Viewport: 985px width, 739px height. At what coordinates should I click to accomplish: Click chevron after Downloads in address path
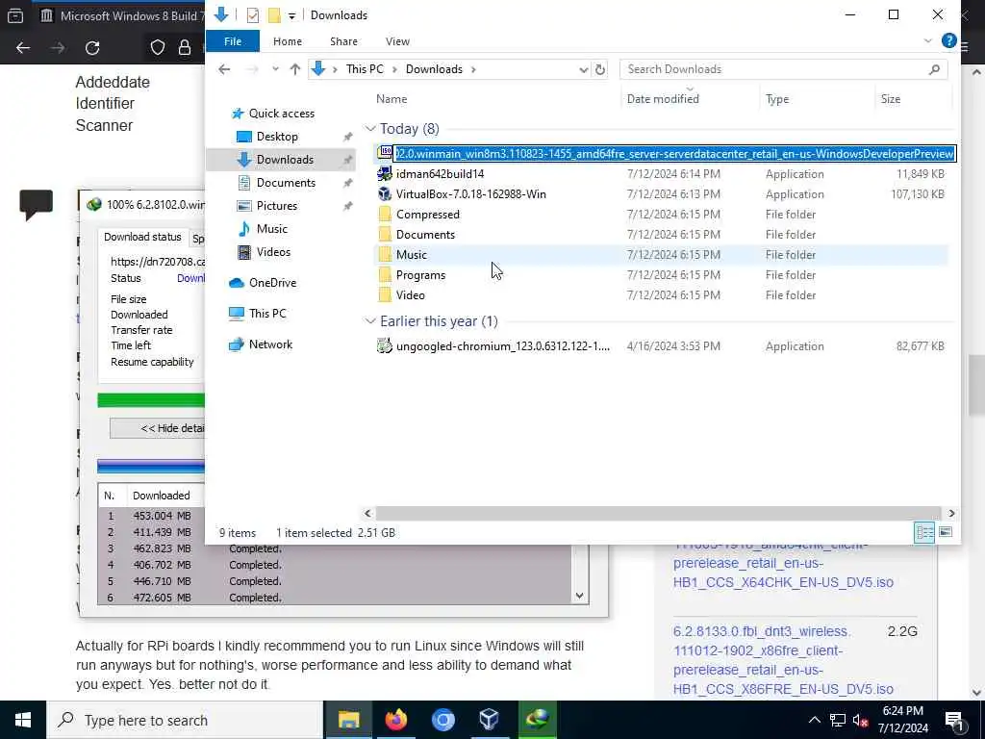473,69
